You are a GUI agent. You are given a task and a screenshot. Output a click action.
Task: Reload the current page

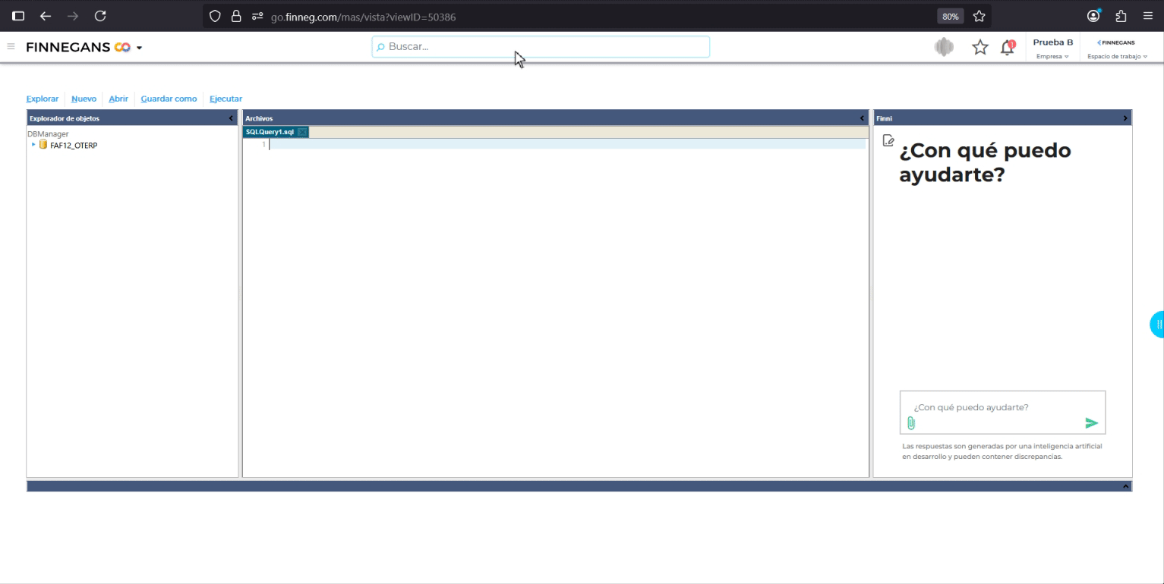coord(100,16)
